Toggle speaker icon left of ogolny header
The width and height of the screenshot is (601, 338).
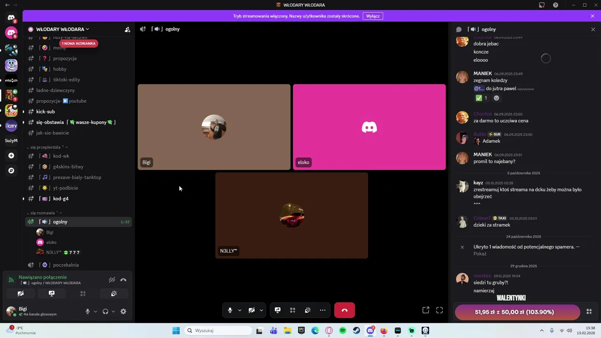click(x=143, y=29)
